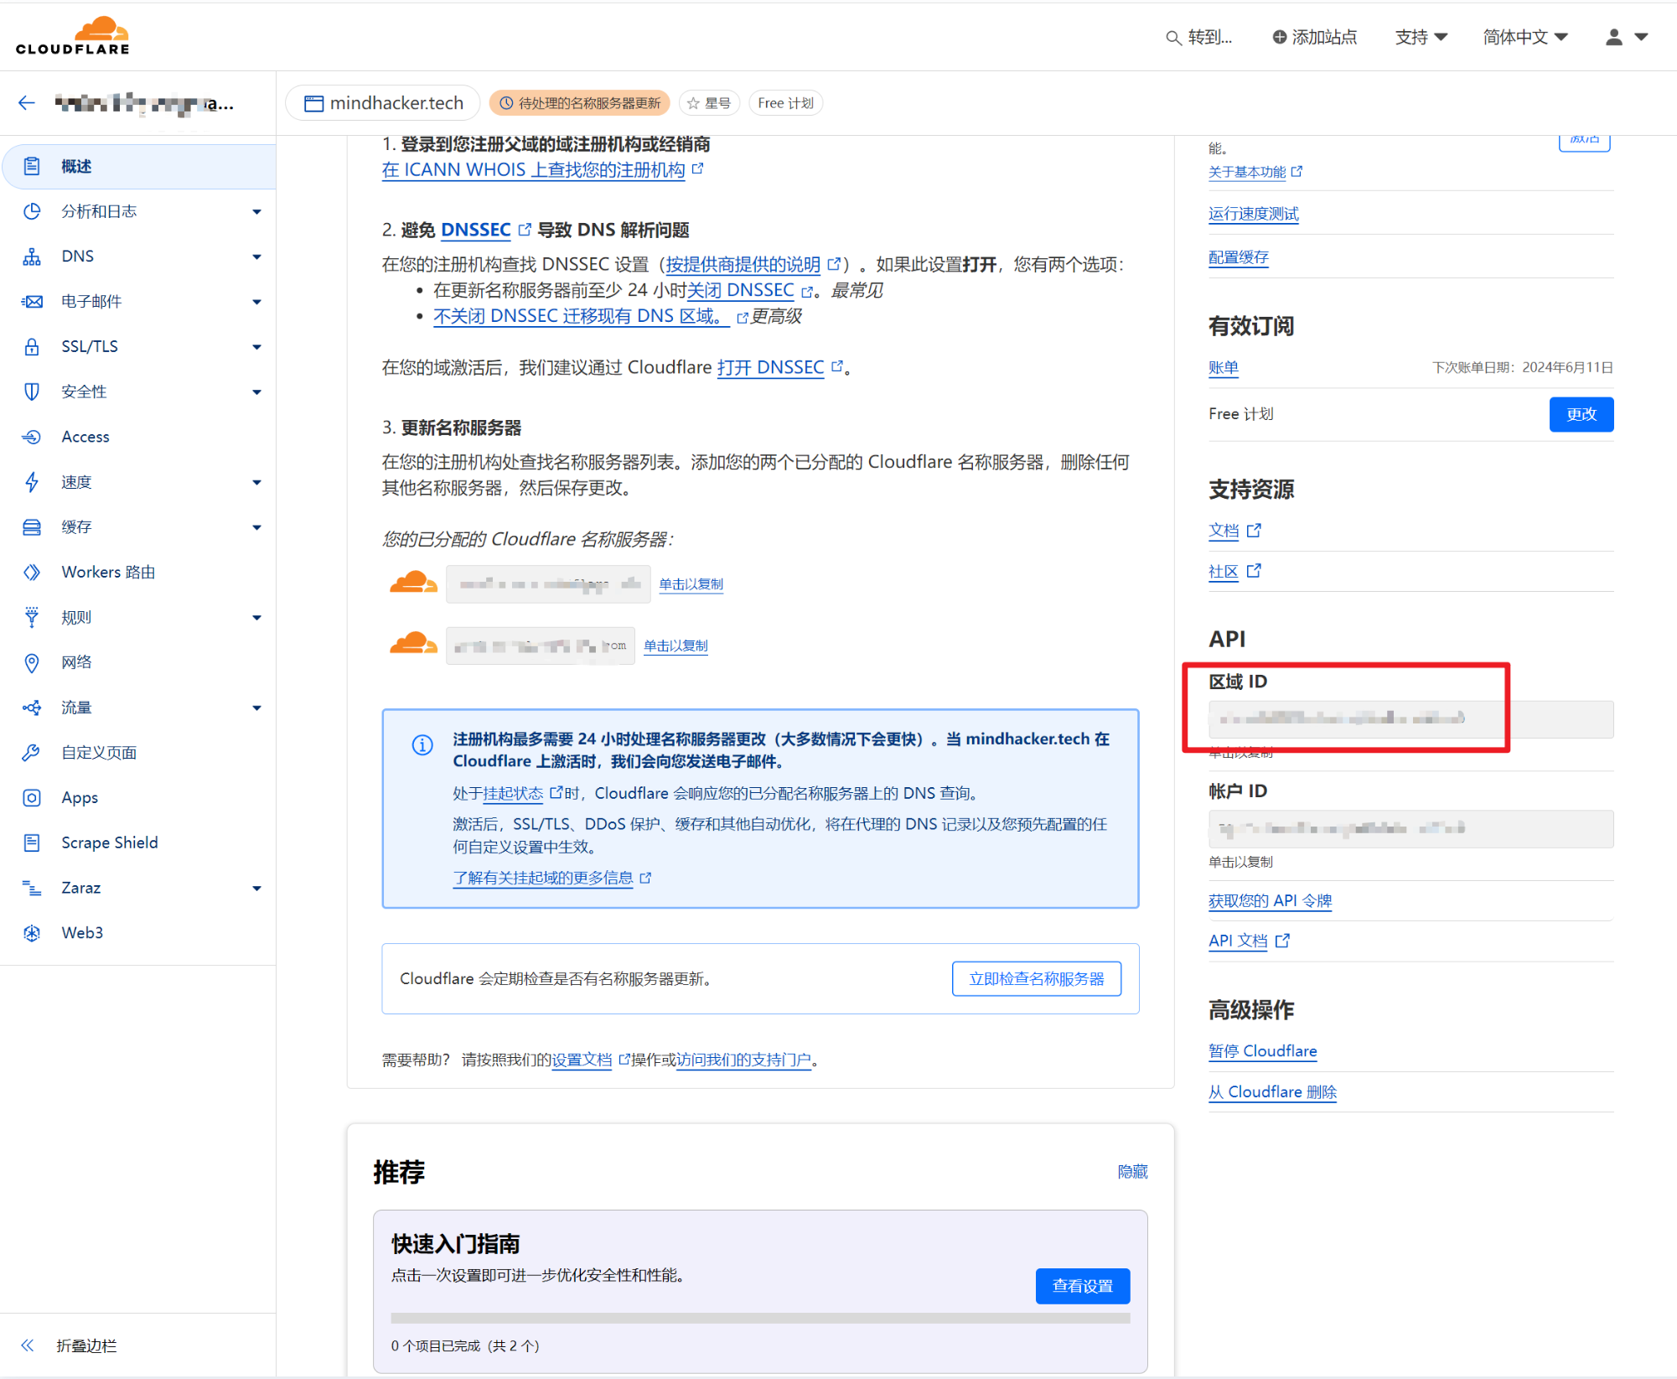Image resolution: width=1677 pixels, height=1379 pixels.
Task: Open the 简体中文 language dropdown
Action: 1525,37
